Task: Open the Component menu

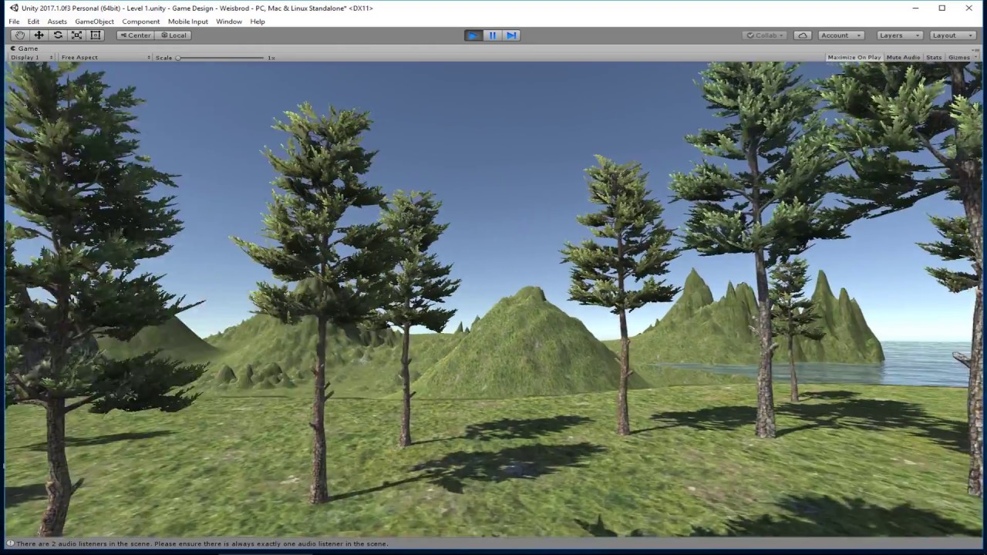Action: 140,22
